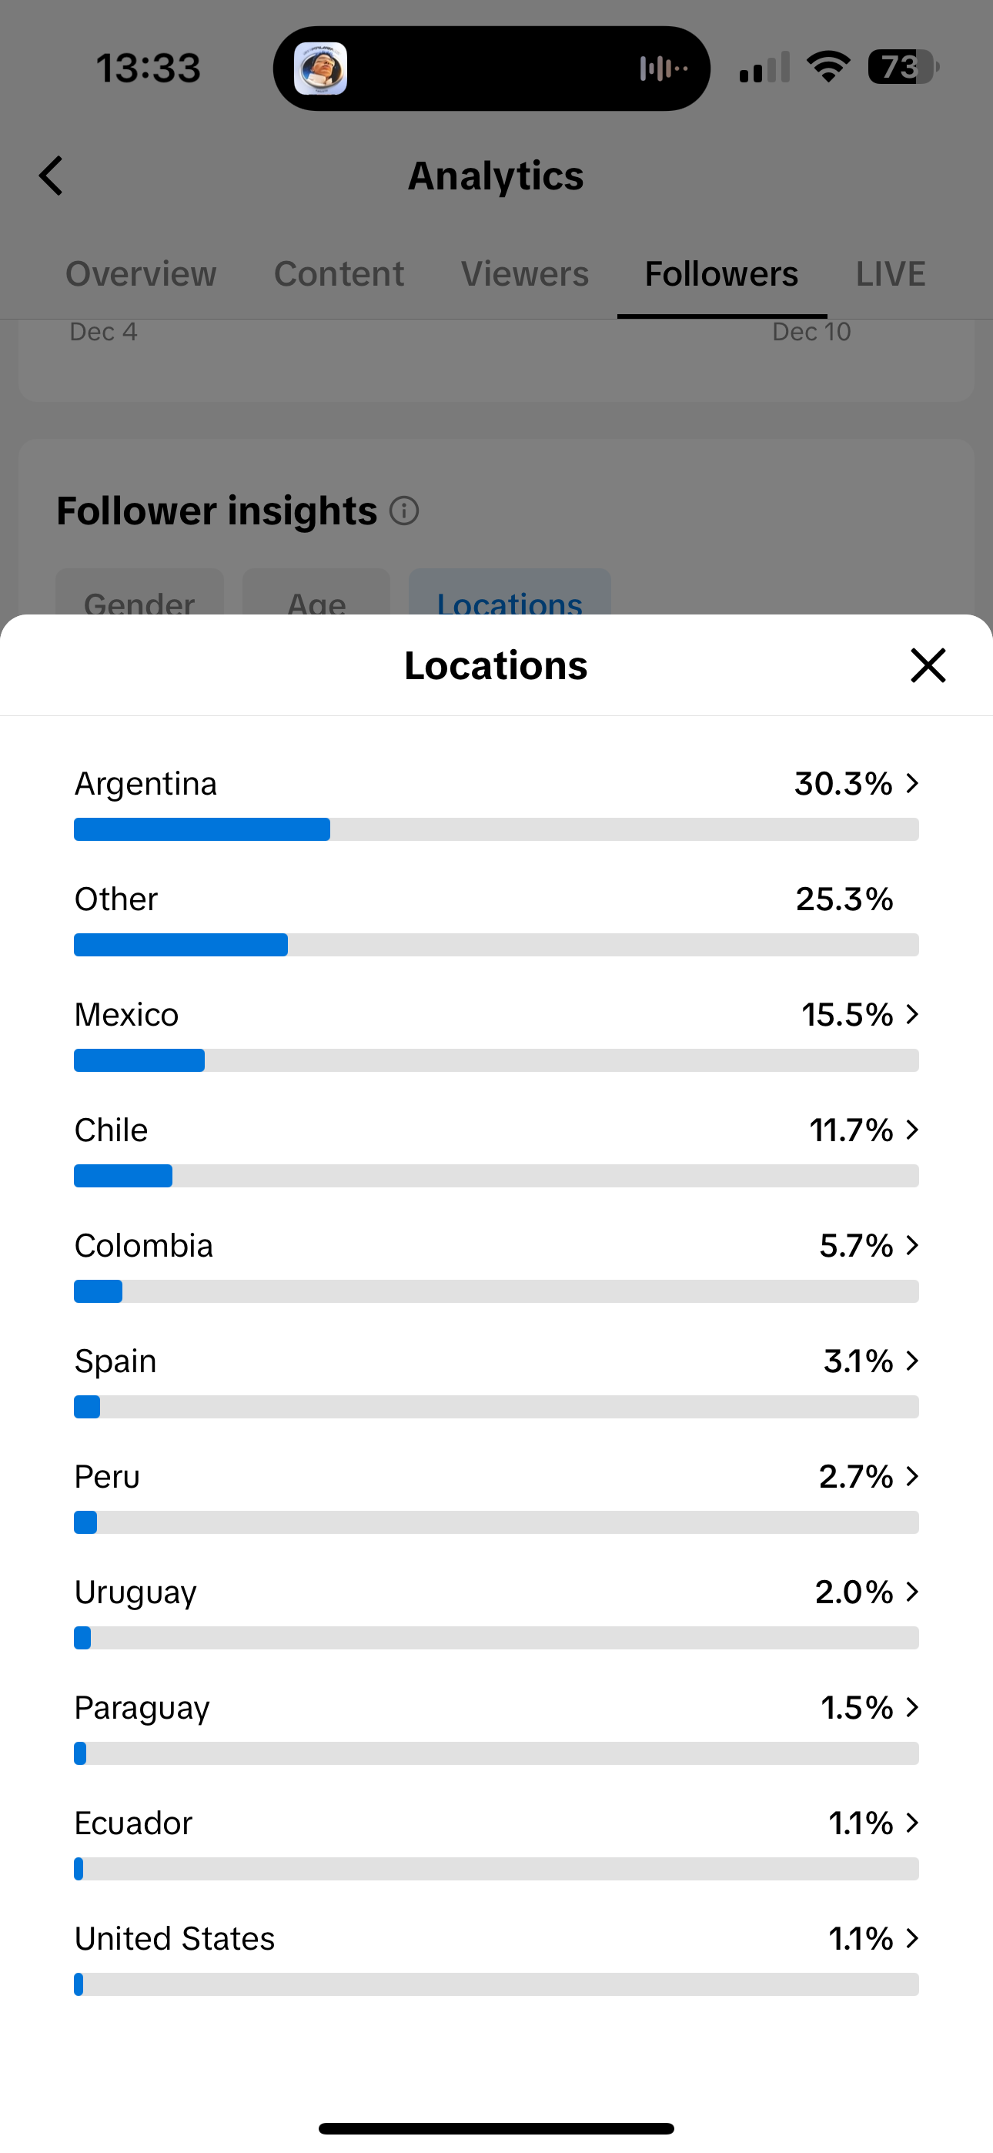The width and height of the screenshot is (993, 2153).
Task: Open Spain breakdown via its chevron
Action: [x=913, y=1360]
